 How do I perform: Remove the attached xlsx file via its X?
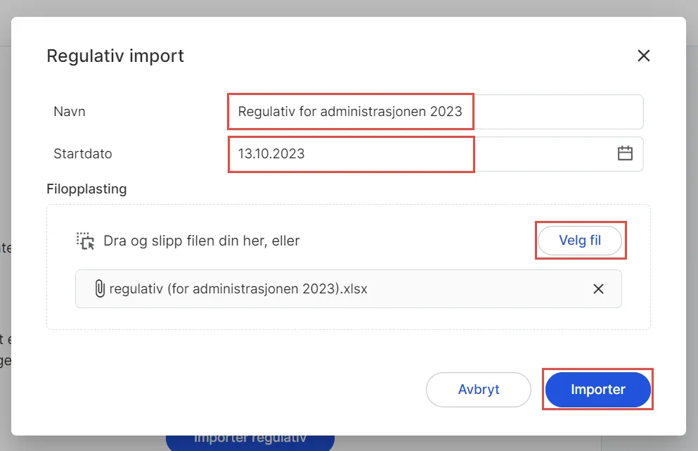[x=598, y=288]
